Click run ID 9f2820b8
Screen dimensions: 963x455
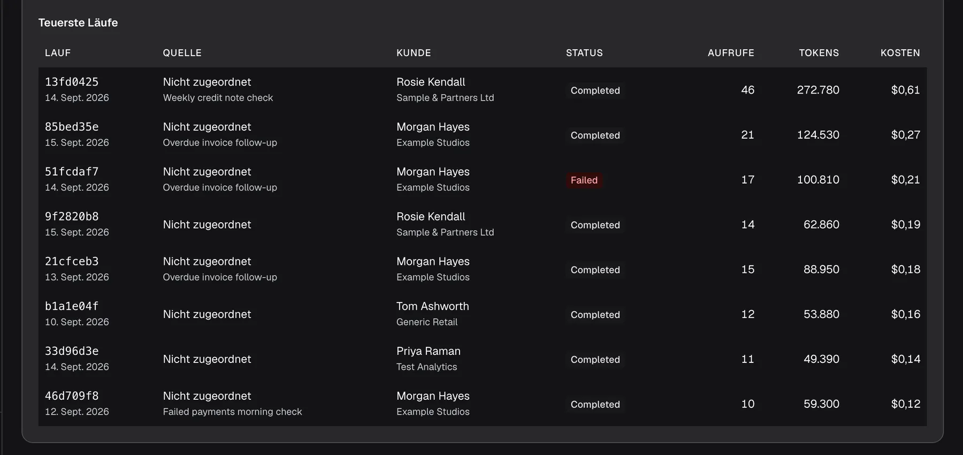[72, 217]
